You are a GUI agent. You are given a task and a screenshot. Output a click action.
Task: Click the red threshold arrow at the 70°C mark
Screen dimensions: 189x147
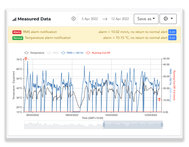point(26,59)
